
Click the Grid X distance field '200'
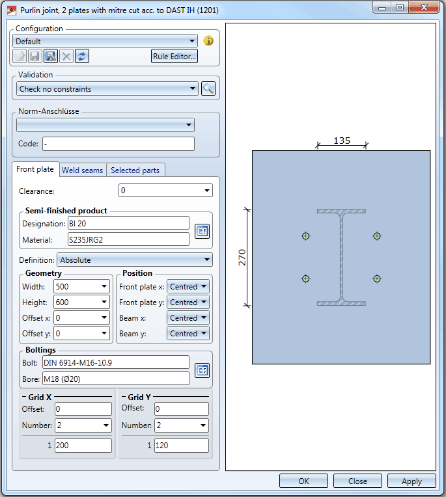click(x=83, y=446)
